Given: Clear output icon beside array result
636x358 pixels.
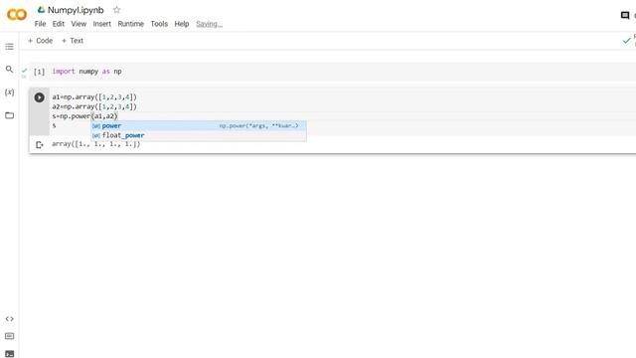Looking at the screenshot, I should point(40,144).
